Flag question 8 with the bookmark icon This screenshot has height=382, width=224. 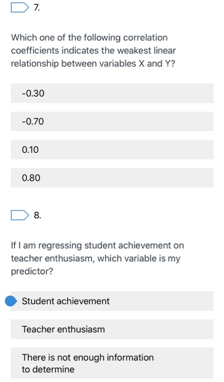tap(20, 215)
